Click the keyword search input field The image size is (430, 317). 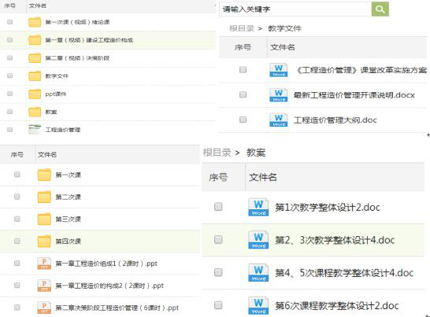pyautogui.click(x=294, y=9)
